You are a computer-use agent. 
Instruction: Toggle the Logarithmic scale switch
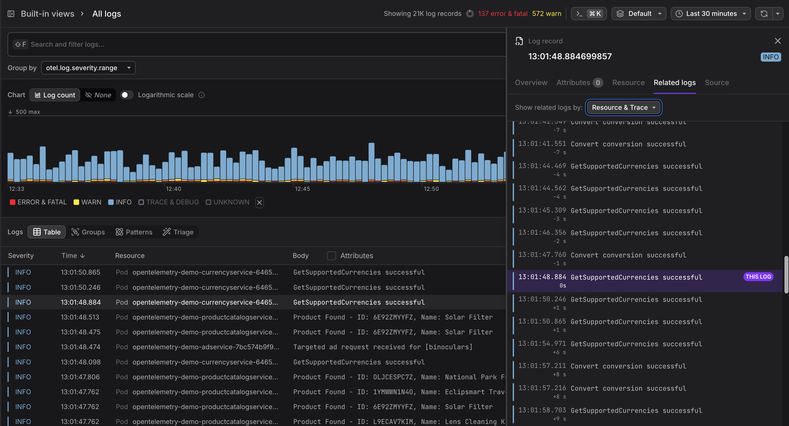click(127, 95)
